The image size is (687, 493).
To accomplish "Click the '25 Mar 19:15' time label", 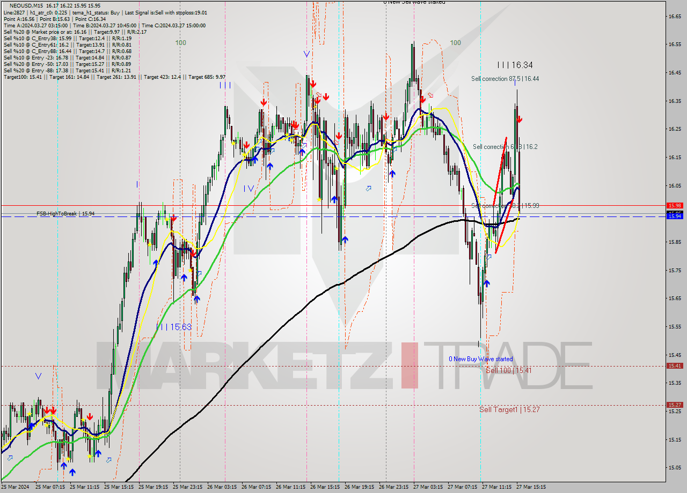I will (x=153, y=487).
